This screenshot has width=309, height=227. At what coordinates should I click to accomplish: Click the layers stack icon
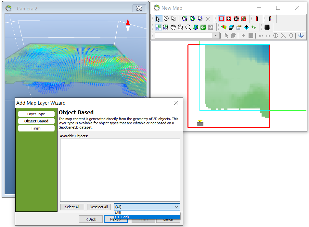pyautogui.click(x=231, y=27)
